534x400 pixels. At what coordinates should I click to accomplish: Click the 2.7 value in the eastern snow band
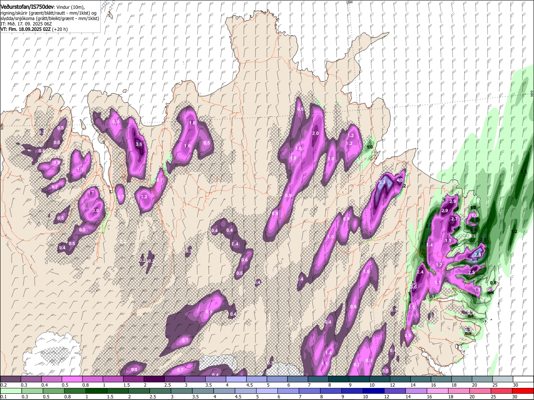[455, 219]
